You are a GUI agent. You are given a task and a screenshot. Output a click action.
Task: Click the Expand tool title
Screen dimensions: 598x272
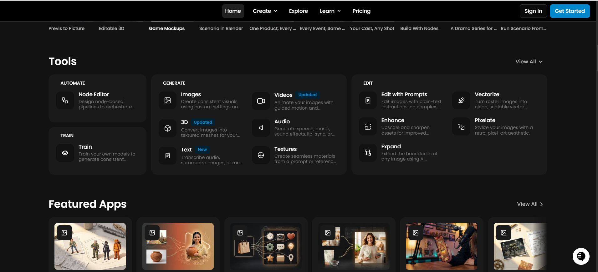[x=391, y=146]
